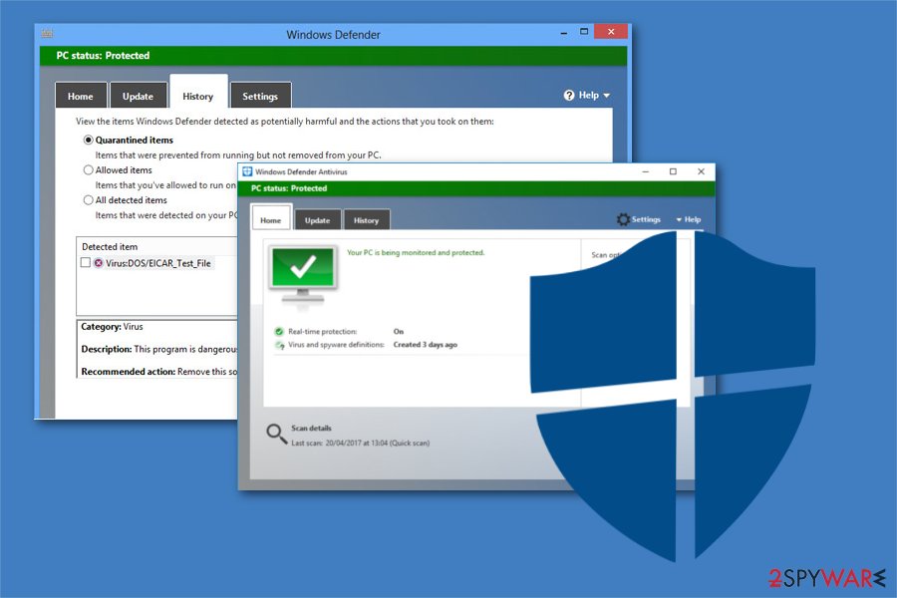Open Settings tab in back Defender window
The height and width of the screenshot is (598, 897).
260,96
